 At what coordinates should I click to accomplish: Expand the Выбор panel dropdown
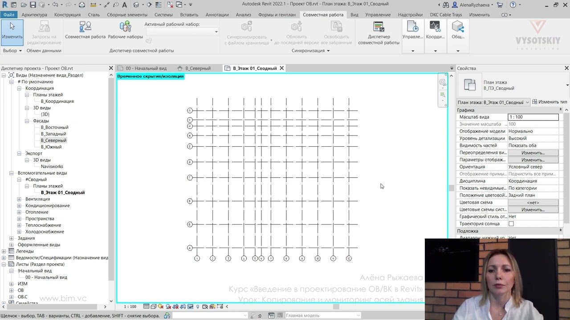pos(12,51)
